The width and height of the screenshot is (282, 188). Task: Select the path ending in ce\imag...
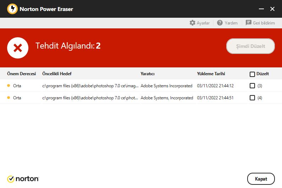point(90,86)
